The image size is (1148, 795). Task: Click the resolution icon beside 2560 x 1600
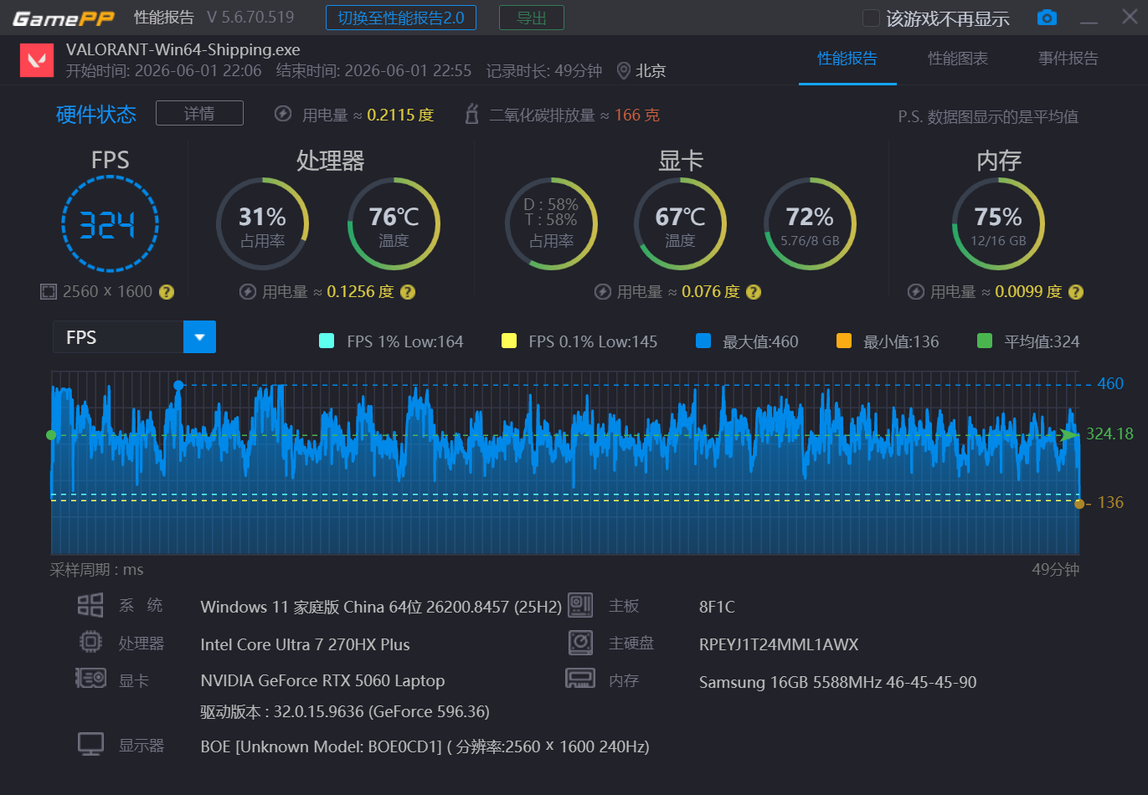pos(49,292)
